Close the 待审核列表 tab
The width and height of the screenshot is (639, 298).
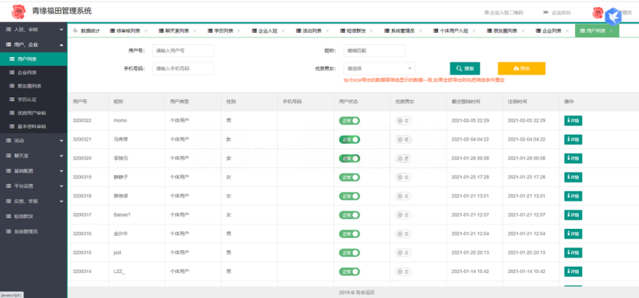(146, 31)
